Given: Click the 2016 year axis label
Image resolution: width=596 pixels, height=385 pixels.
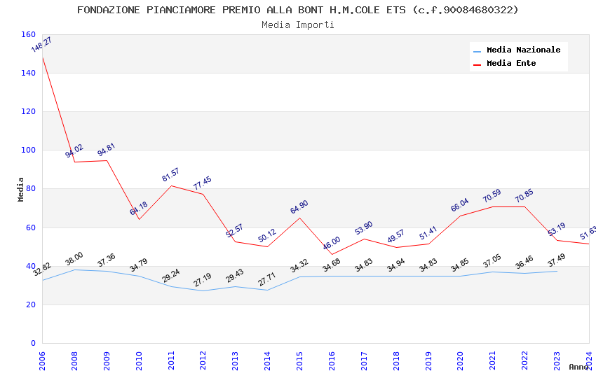Looking at the screenshot, I should (x=332, y=360).
